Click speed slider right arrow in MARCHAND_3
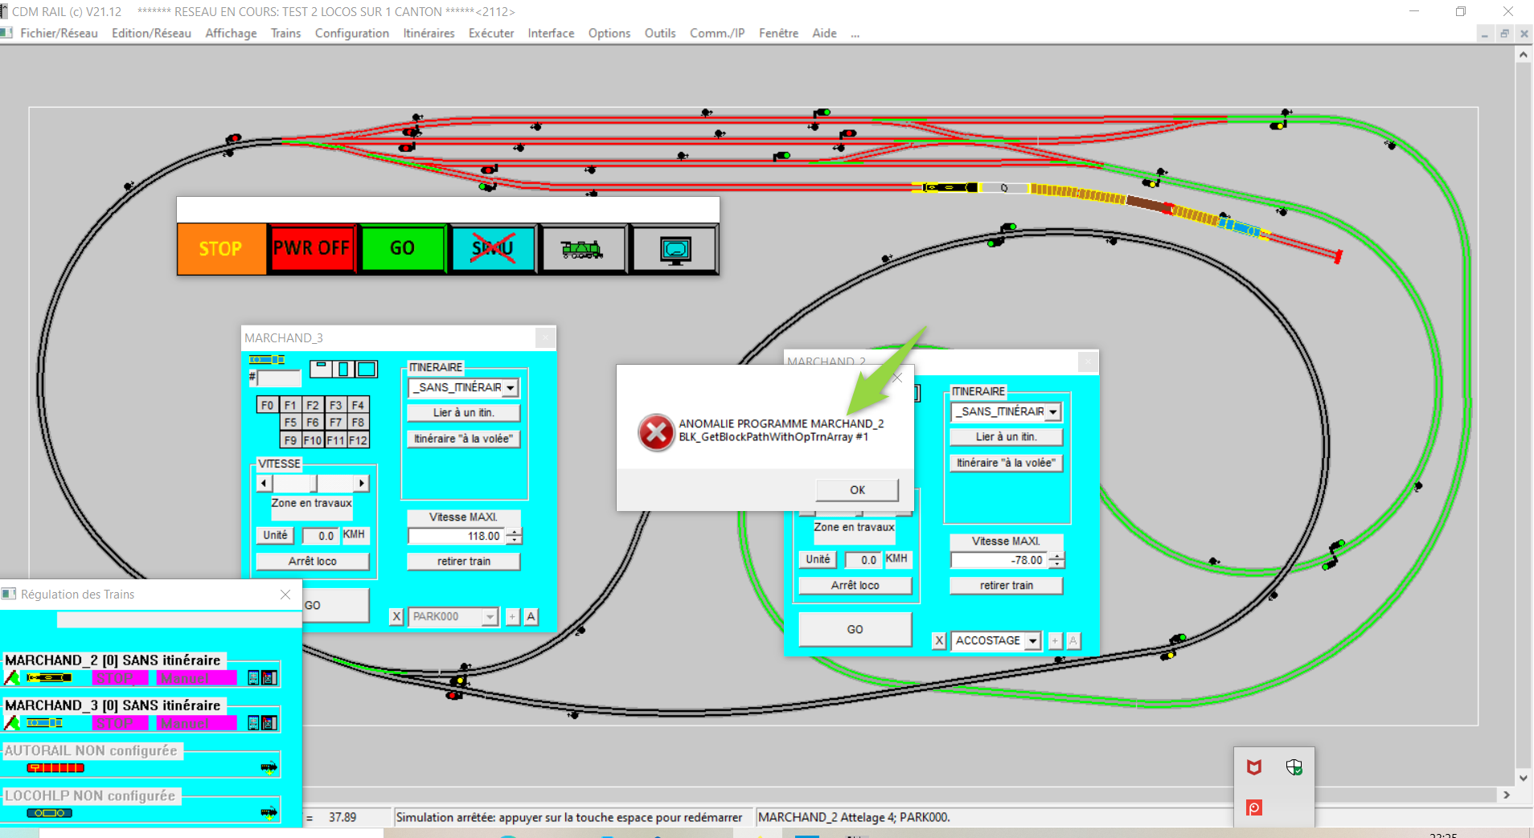 click(x=362, y=483)
